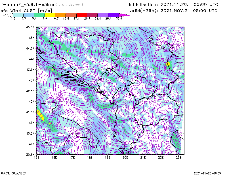Click the 17E longitude label
Viewport: 227px width, 175px height.
point(72,157)
